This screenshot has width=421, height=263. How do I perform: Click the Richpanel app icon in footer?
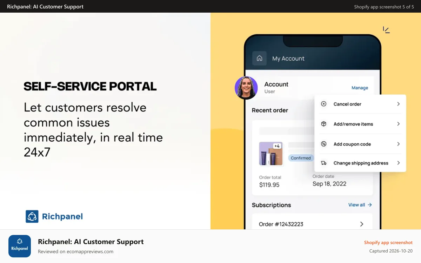[x=20, y=246]
